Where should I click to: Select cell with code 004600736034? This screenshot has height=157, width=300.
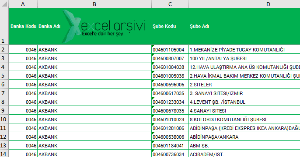[170, 154]
